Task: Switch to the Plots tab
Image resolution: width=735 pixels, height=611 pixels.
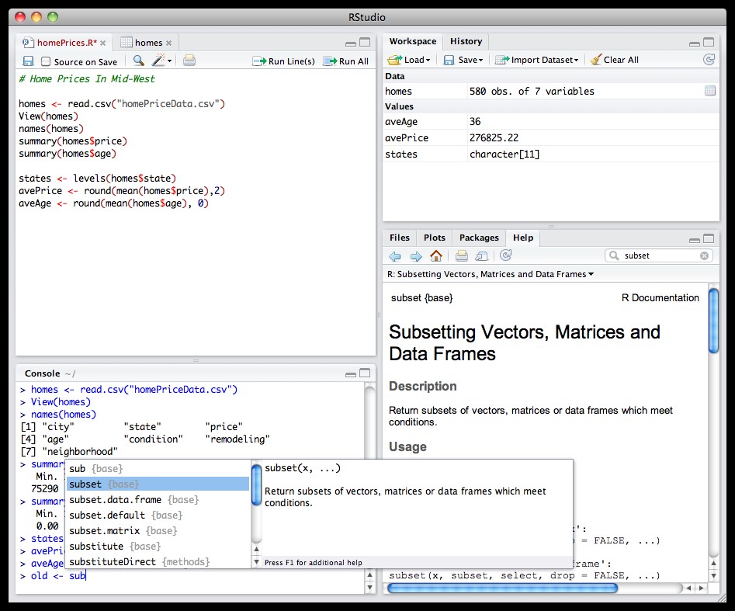Action: pos(435,238)
